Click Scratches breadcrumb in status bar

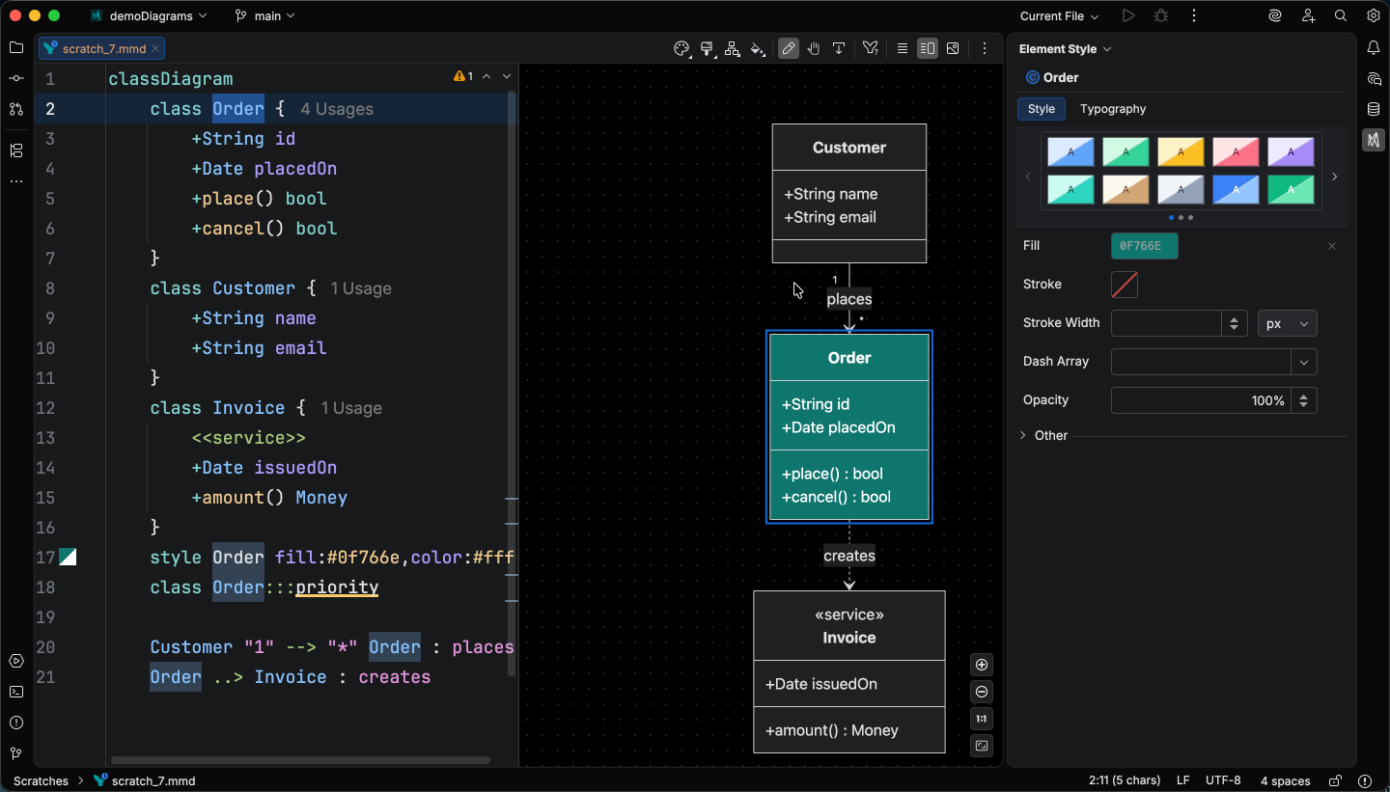pos(41,780)
